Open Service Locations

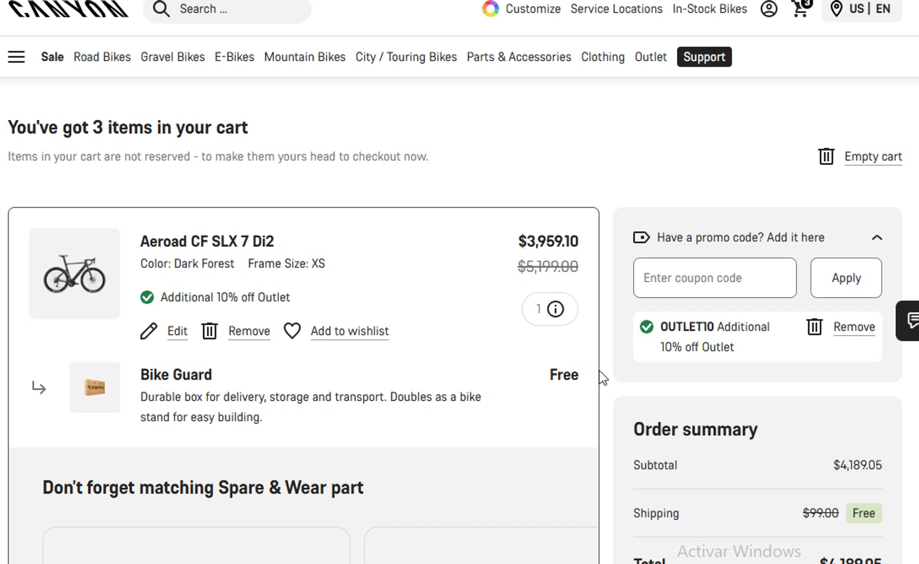[x=616, y=9]
